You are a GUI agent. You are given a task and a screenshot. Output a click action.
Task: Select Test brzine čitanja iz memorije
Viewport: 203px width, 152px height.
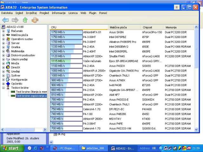[31, 92]
